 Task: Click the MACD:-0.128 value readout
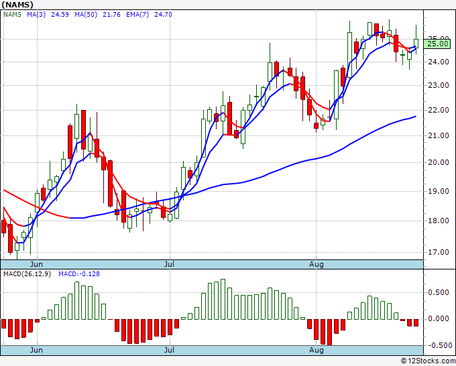coord(79,274)
